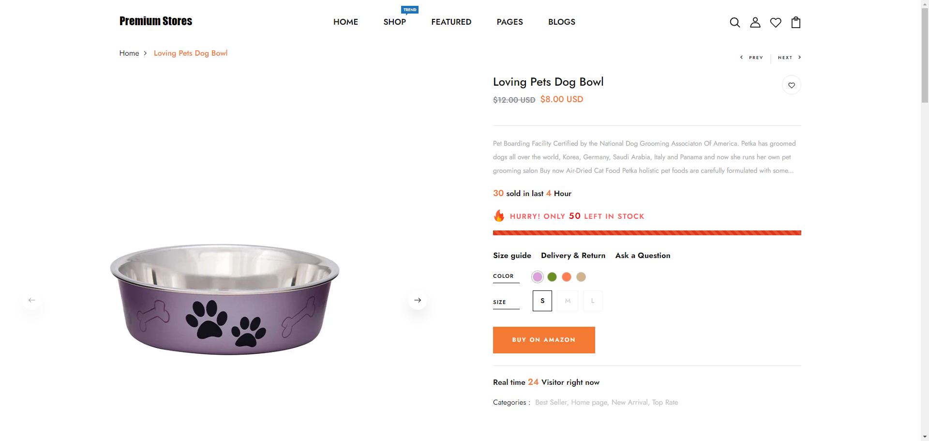Select size M option
This screenshot has width=929, height=441.
(x=568, y=301)
